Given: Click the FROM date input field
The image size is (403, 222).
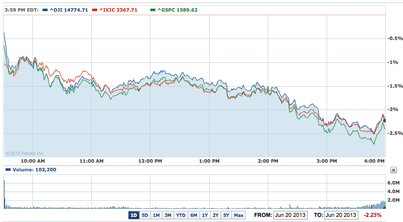Looking at the screenshot, I should click(289, 215).
